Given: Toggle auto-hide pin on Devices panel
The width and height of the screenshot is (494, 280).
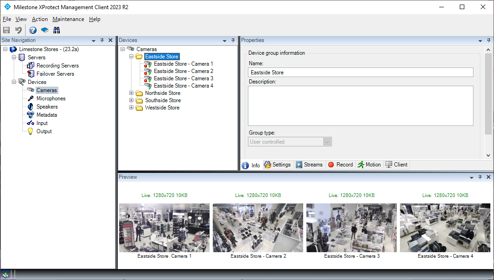Looking at the screenshot, I should [x=233, y=40].
